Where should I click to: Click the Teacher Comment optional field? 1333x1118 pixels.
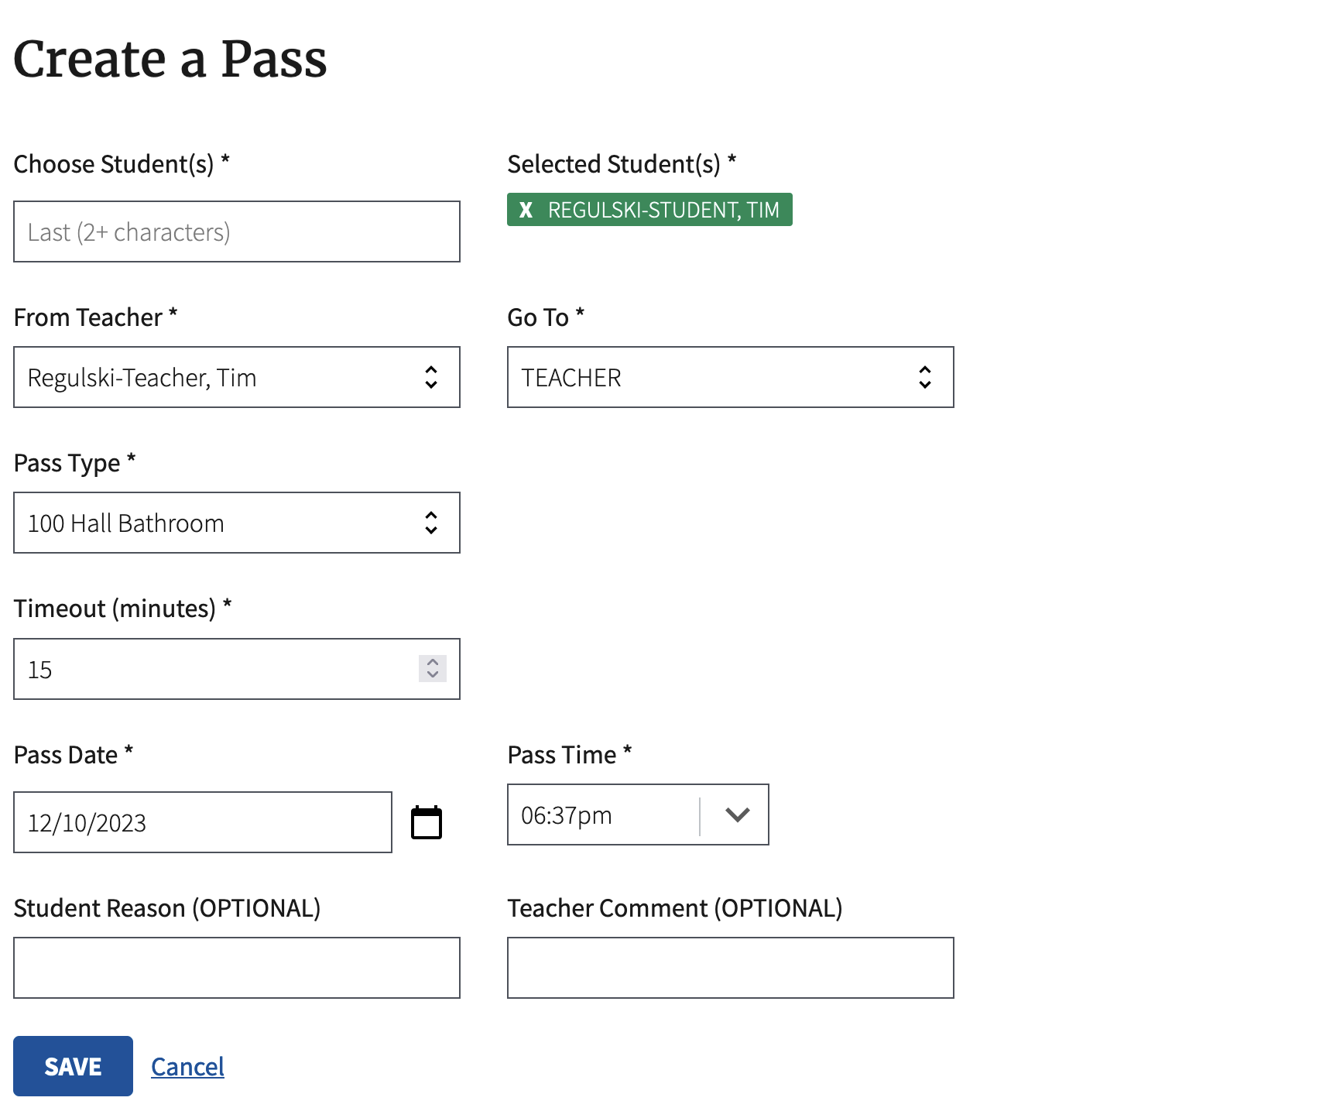pyautogui.click(x=731, y=968)
